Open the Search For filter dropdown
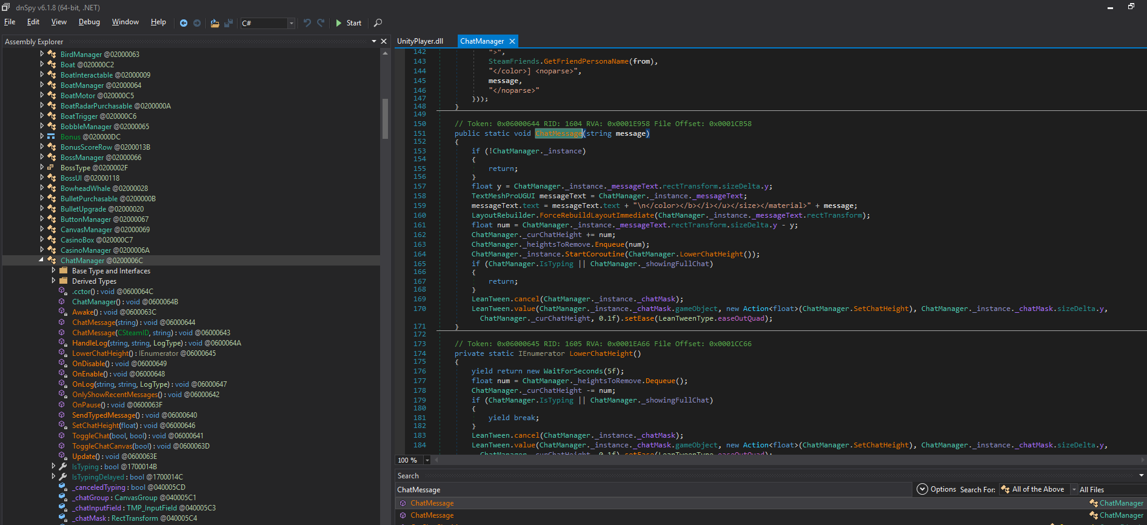The image size is (1147, 525). tap(1074, 489)
